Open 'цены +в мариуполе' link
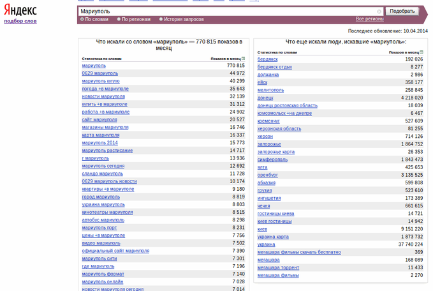Viewport: 433px width, 291px height. point(103,235)
